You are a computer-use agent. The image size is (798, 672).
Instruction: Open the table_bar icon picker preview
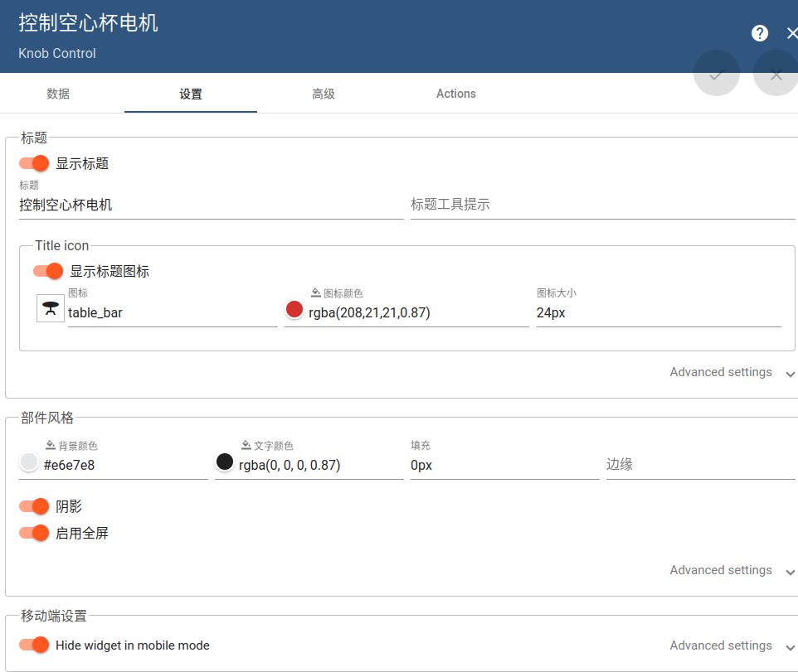[51, 308]
